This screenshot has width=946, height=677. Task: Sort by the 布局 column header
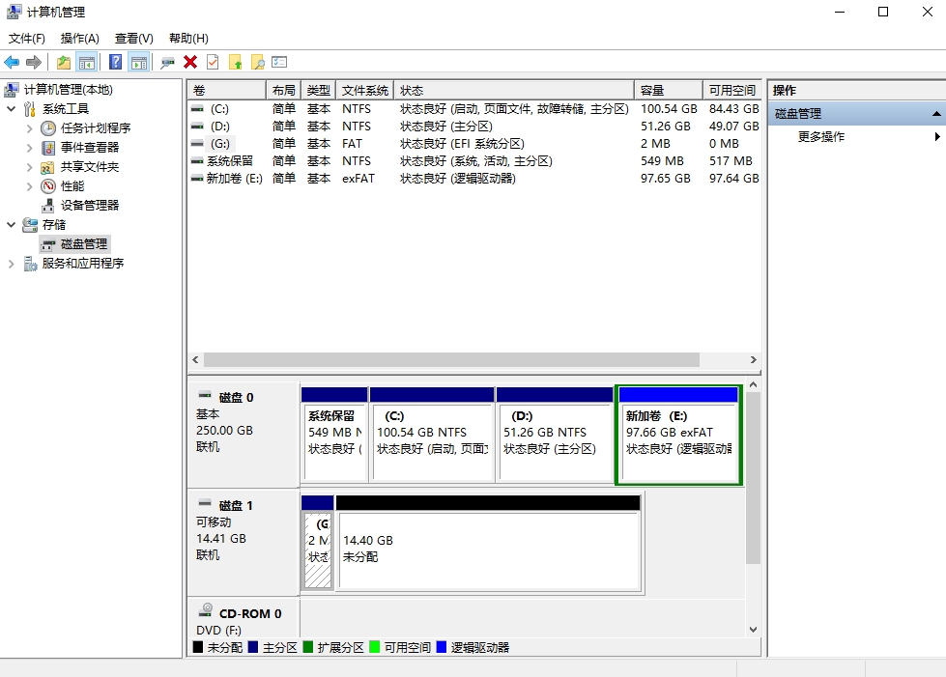point(283,91)
